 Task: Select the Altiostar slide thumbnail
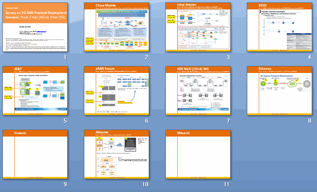pyautogui.click(x=117, y=154)
